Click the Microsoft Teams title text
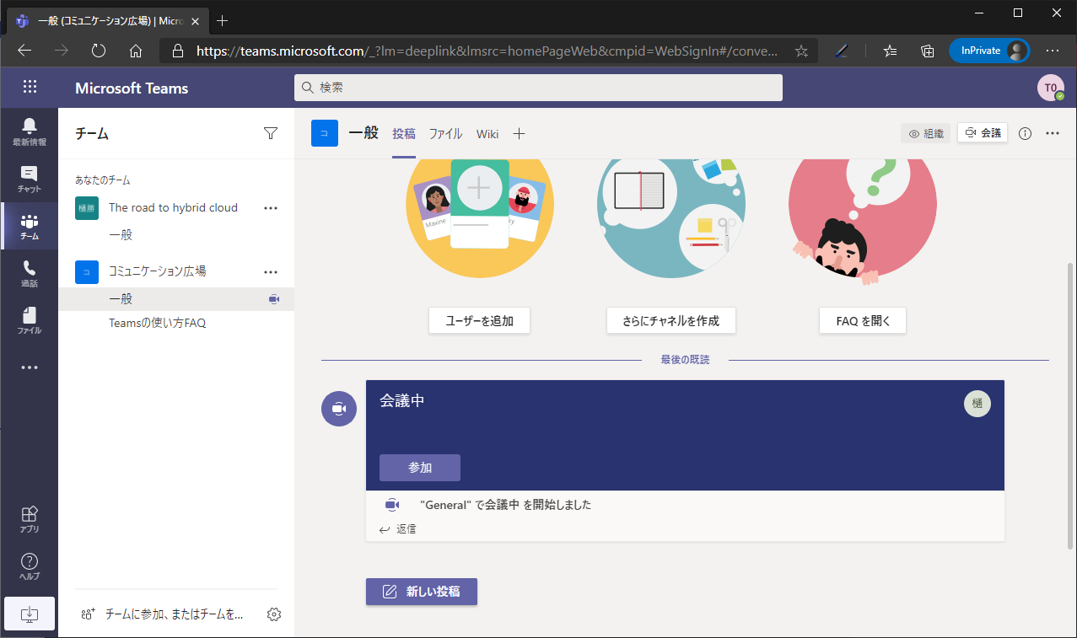This screenshot has width=1077, height=638. 132,88
